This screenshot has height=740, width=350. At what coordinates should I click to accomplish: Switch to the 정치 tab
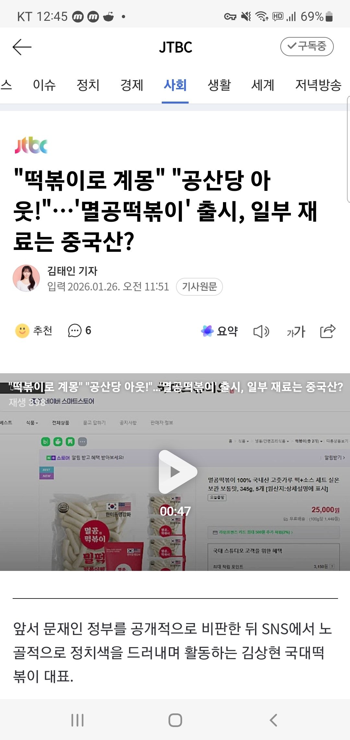point(88,85)
